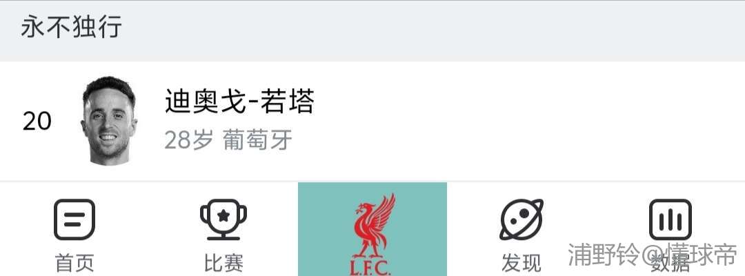This screenshot has height=276, width=745.
Task: Click the squad number 20
Action: coord(37,121)
